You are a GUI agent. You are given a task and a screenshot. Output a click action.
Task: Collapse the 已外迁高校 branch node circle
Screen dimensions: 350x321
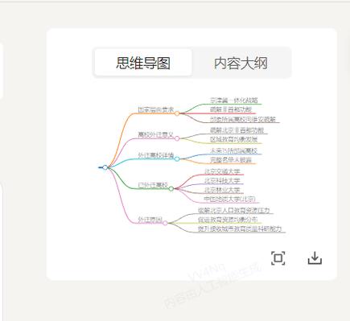(171, 189)
